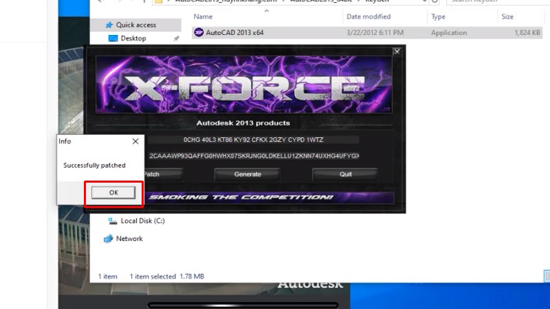Click OK in the Info dialog

pyautogui.click(x=113, y=193)
